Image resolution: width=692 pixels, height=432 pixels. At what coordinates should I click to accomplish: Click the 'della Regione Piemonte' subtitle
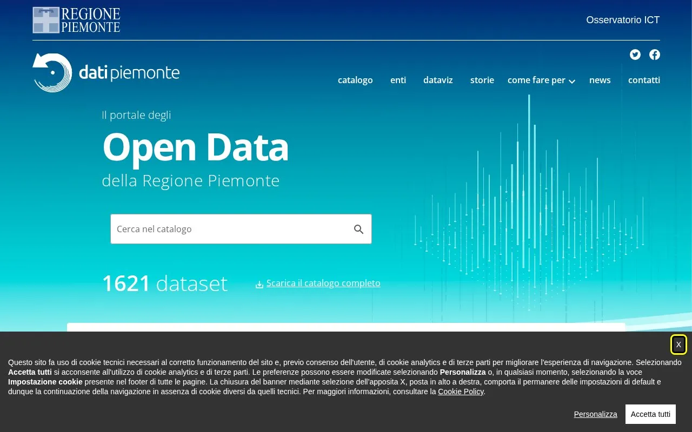click(x=191, y=180)
